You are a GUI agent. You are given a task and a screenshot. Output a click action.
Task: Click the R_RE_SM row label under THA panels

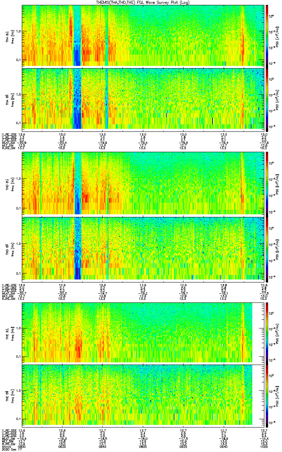pos(8,148)
